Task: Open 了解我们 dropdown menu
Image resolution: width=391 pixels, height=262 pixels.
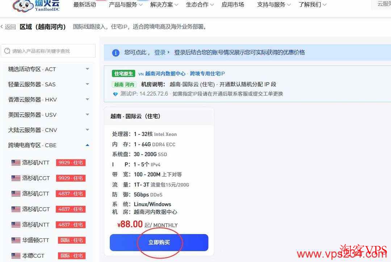Action: (x=312, y=4)
